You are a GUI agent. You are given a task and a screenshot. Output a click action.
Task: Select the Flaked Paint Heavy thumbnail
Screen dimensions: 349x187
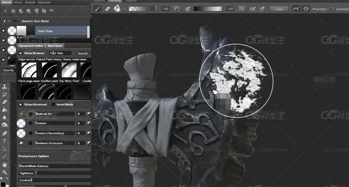(49, 70)
